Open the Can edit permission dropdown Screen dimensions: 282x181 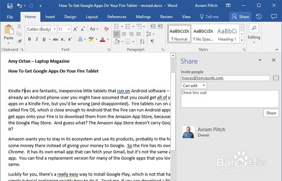[194, 86]
